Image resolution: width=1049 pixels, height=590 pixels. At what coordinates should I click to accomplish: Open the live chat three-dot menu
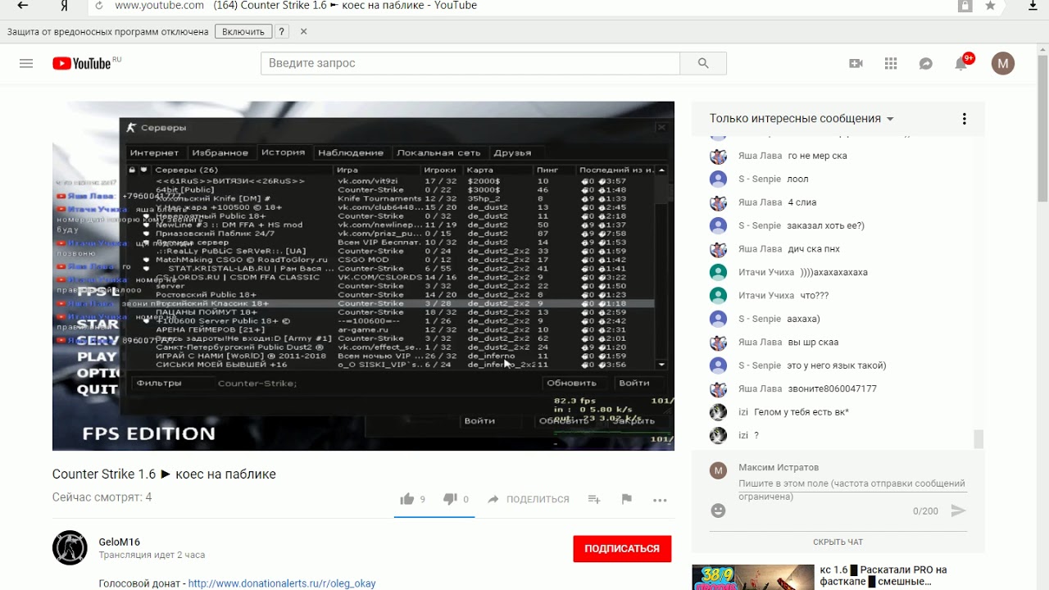(x=965, y=119)
